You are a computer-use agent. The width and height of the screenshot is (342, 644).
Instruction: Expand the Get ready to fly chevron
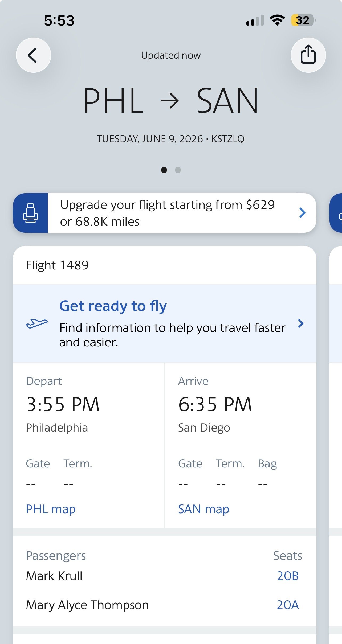[x=301, y=323]
